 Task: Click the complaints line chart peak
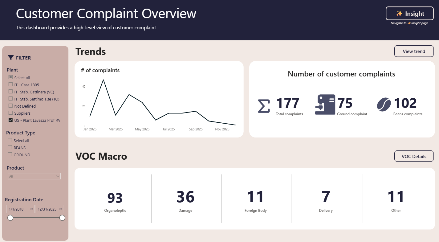click(103, 80)
